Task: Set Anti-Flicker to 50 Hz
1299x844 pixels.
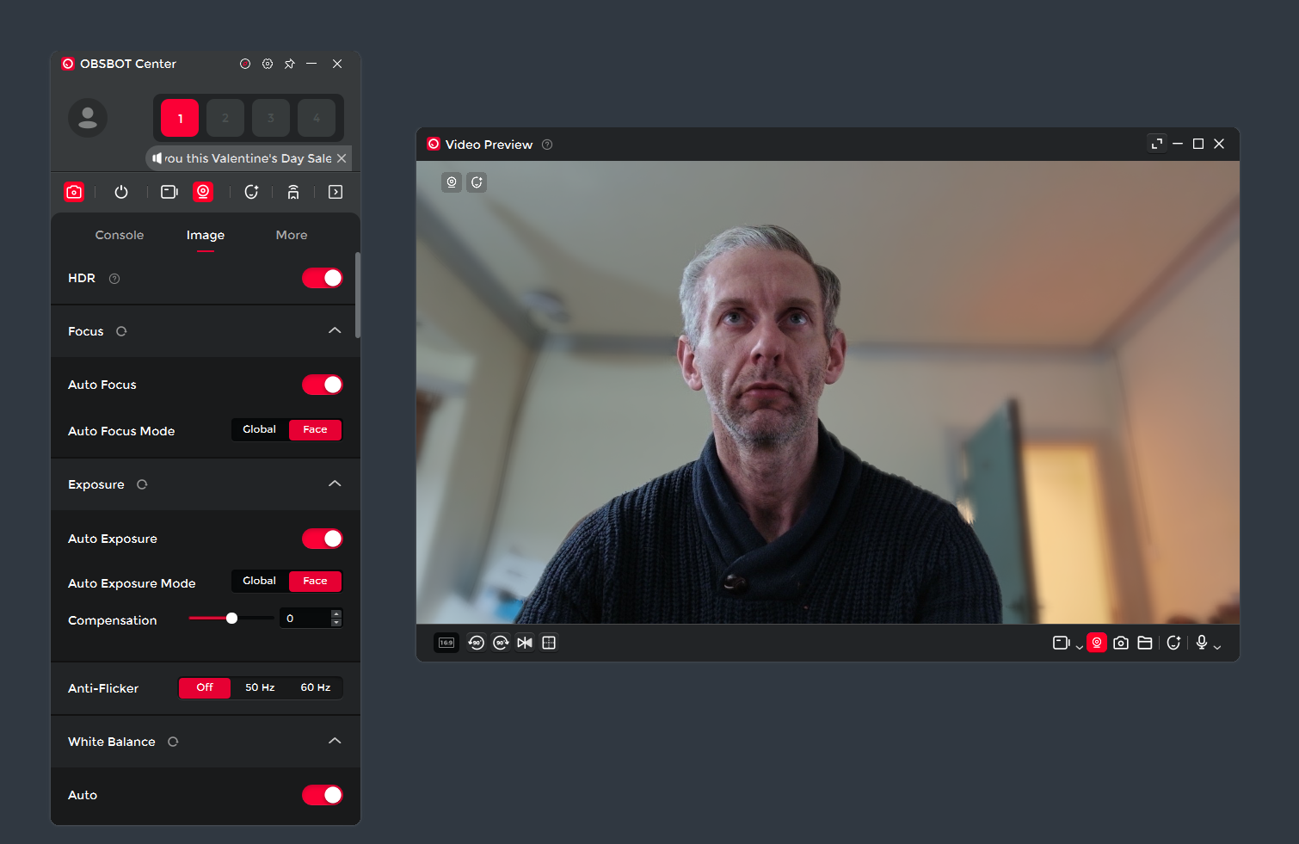Action: click(x=260, y=687)
